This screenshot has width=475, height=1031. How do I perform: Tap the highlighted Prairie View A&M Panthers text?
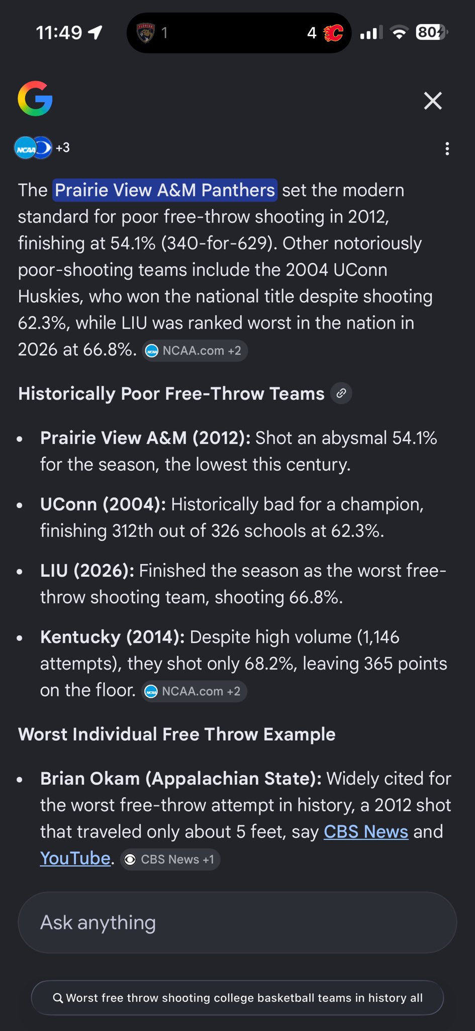(x=165, y=190)
